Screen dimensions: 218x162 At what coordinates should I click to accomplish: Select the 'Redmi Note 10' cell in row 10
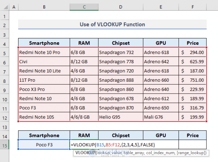[44, 98]
